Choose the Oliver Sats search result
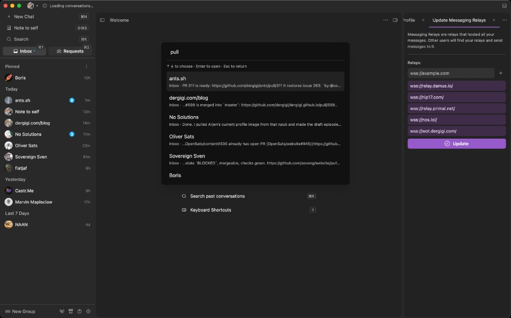The width and height of the screenshot is (511, 318). (255, 140)
